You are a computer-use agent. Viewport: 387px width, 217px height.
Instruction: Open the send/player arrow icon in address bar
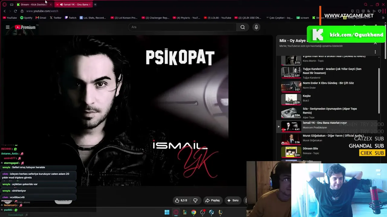pos(374,11)
